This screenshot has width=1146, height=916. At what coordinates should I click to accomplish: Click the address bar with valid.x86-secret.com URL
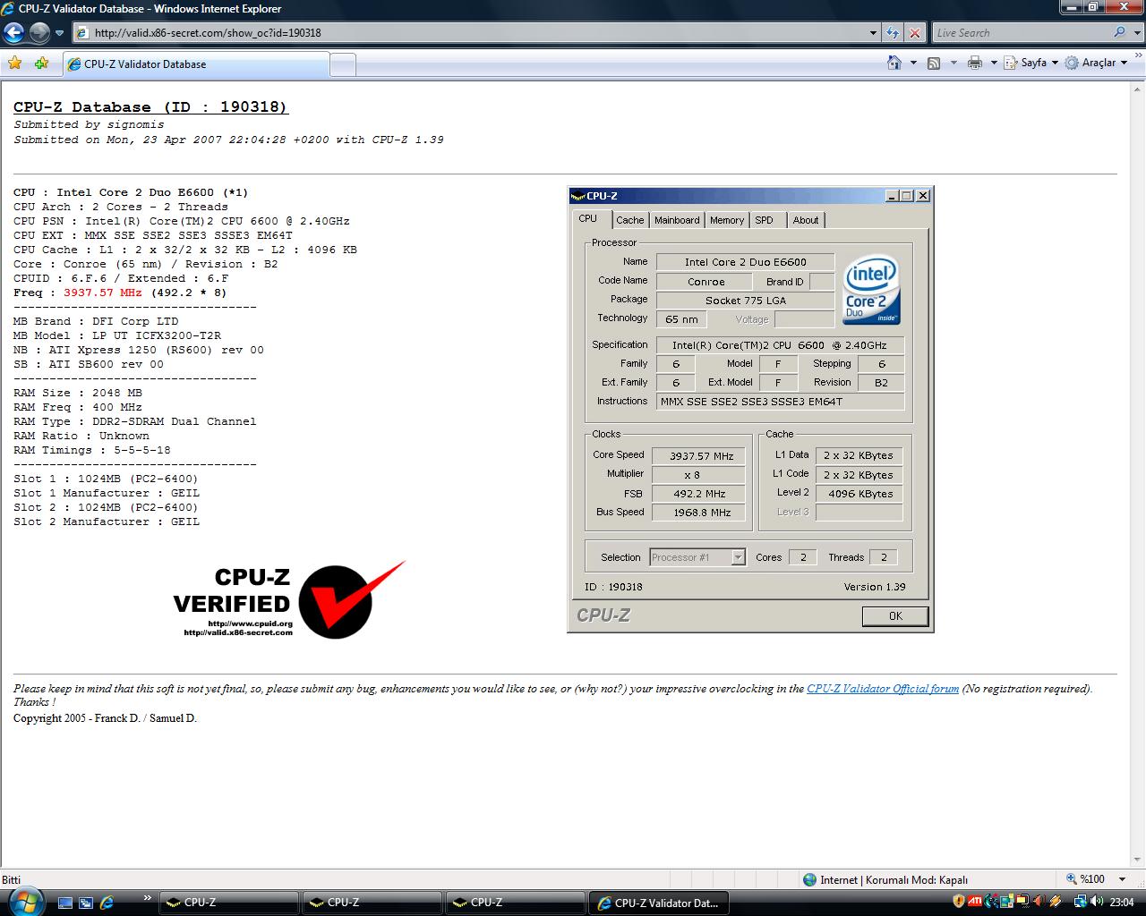pyautogui.click(x=470, y=33)
